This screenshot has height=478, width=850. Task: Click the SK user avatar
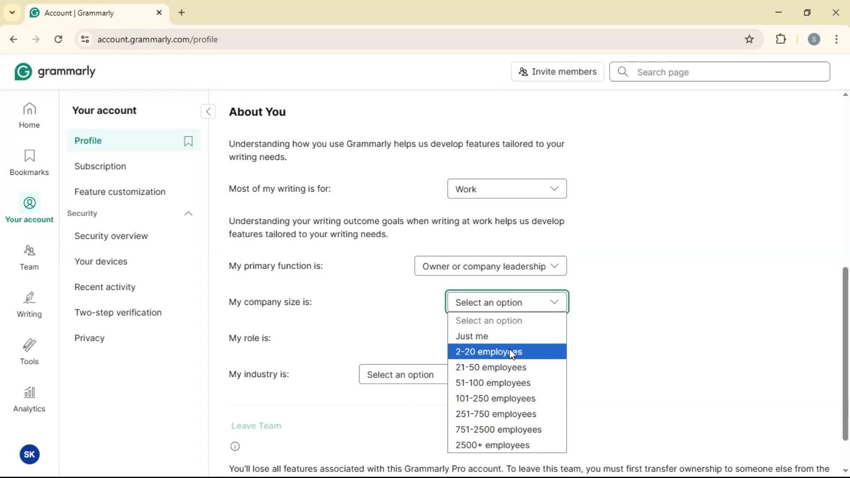[x=29, y=454]
